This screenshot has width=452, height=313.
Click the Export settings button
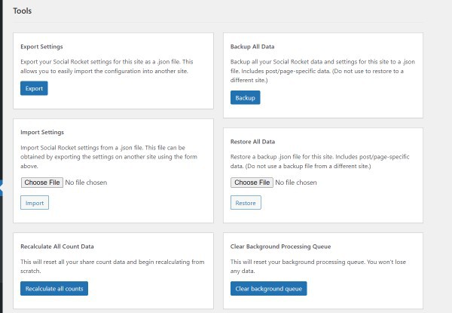(x=34, y=88)
